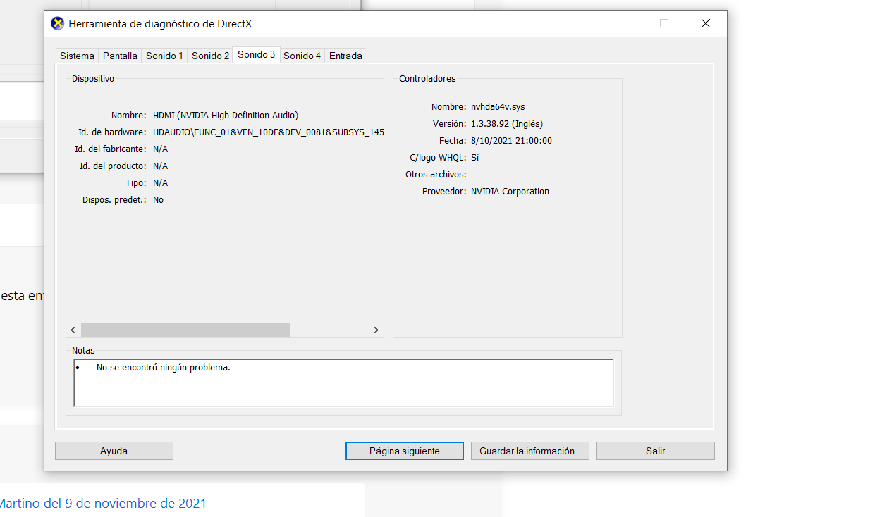Click the hardware ID HDAUDIO\FUNC_01 value
The height and width of the screenshot is (517, 894).
[268, 132]
